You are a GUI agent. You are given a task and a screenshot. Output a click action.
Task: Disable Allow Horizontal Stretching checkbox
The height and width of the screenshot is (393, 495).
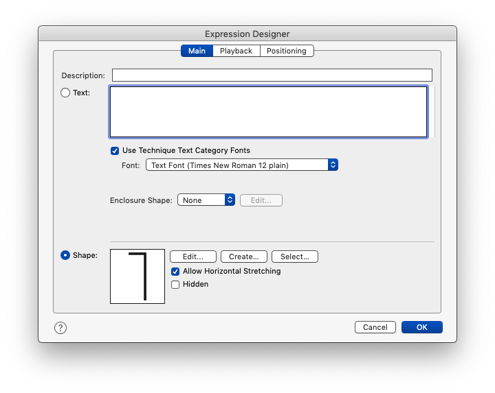coord(175,272)
